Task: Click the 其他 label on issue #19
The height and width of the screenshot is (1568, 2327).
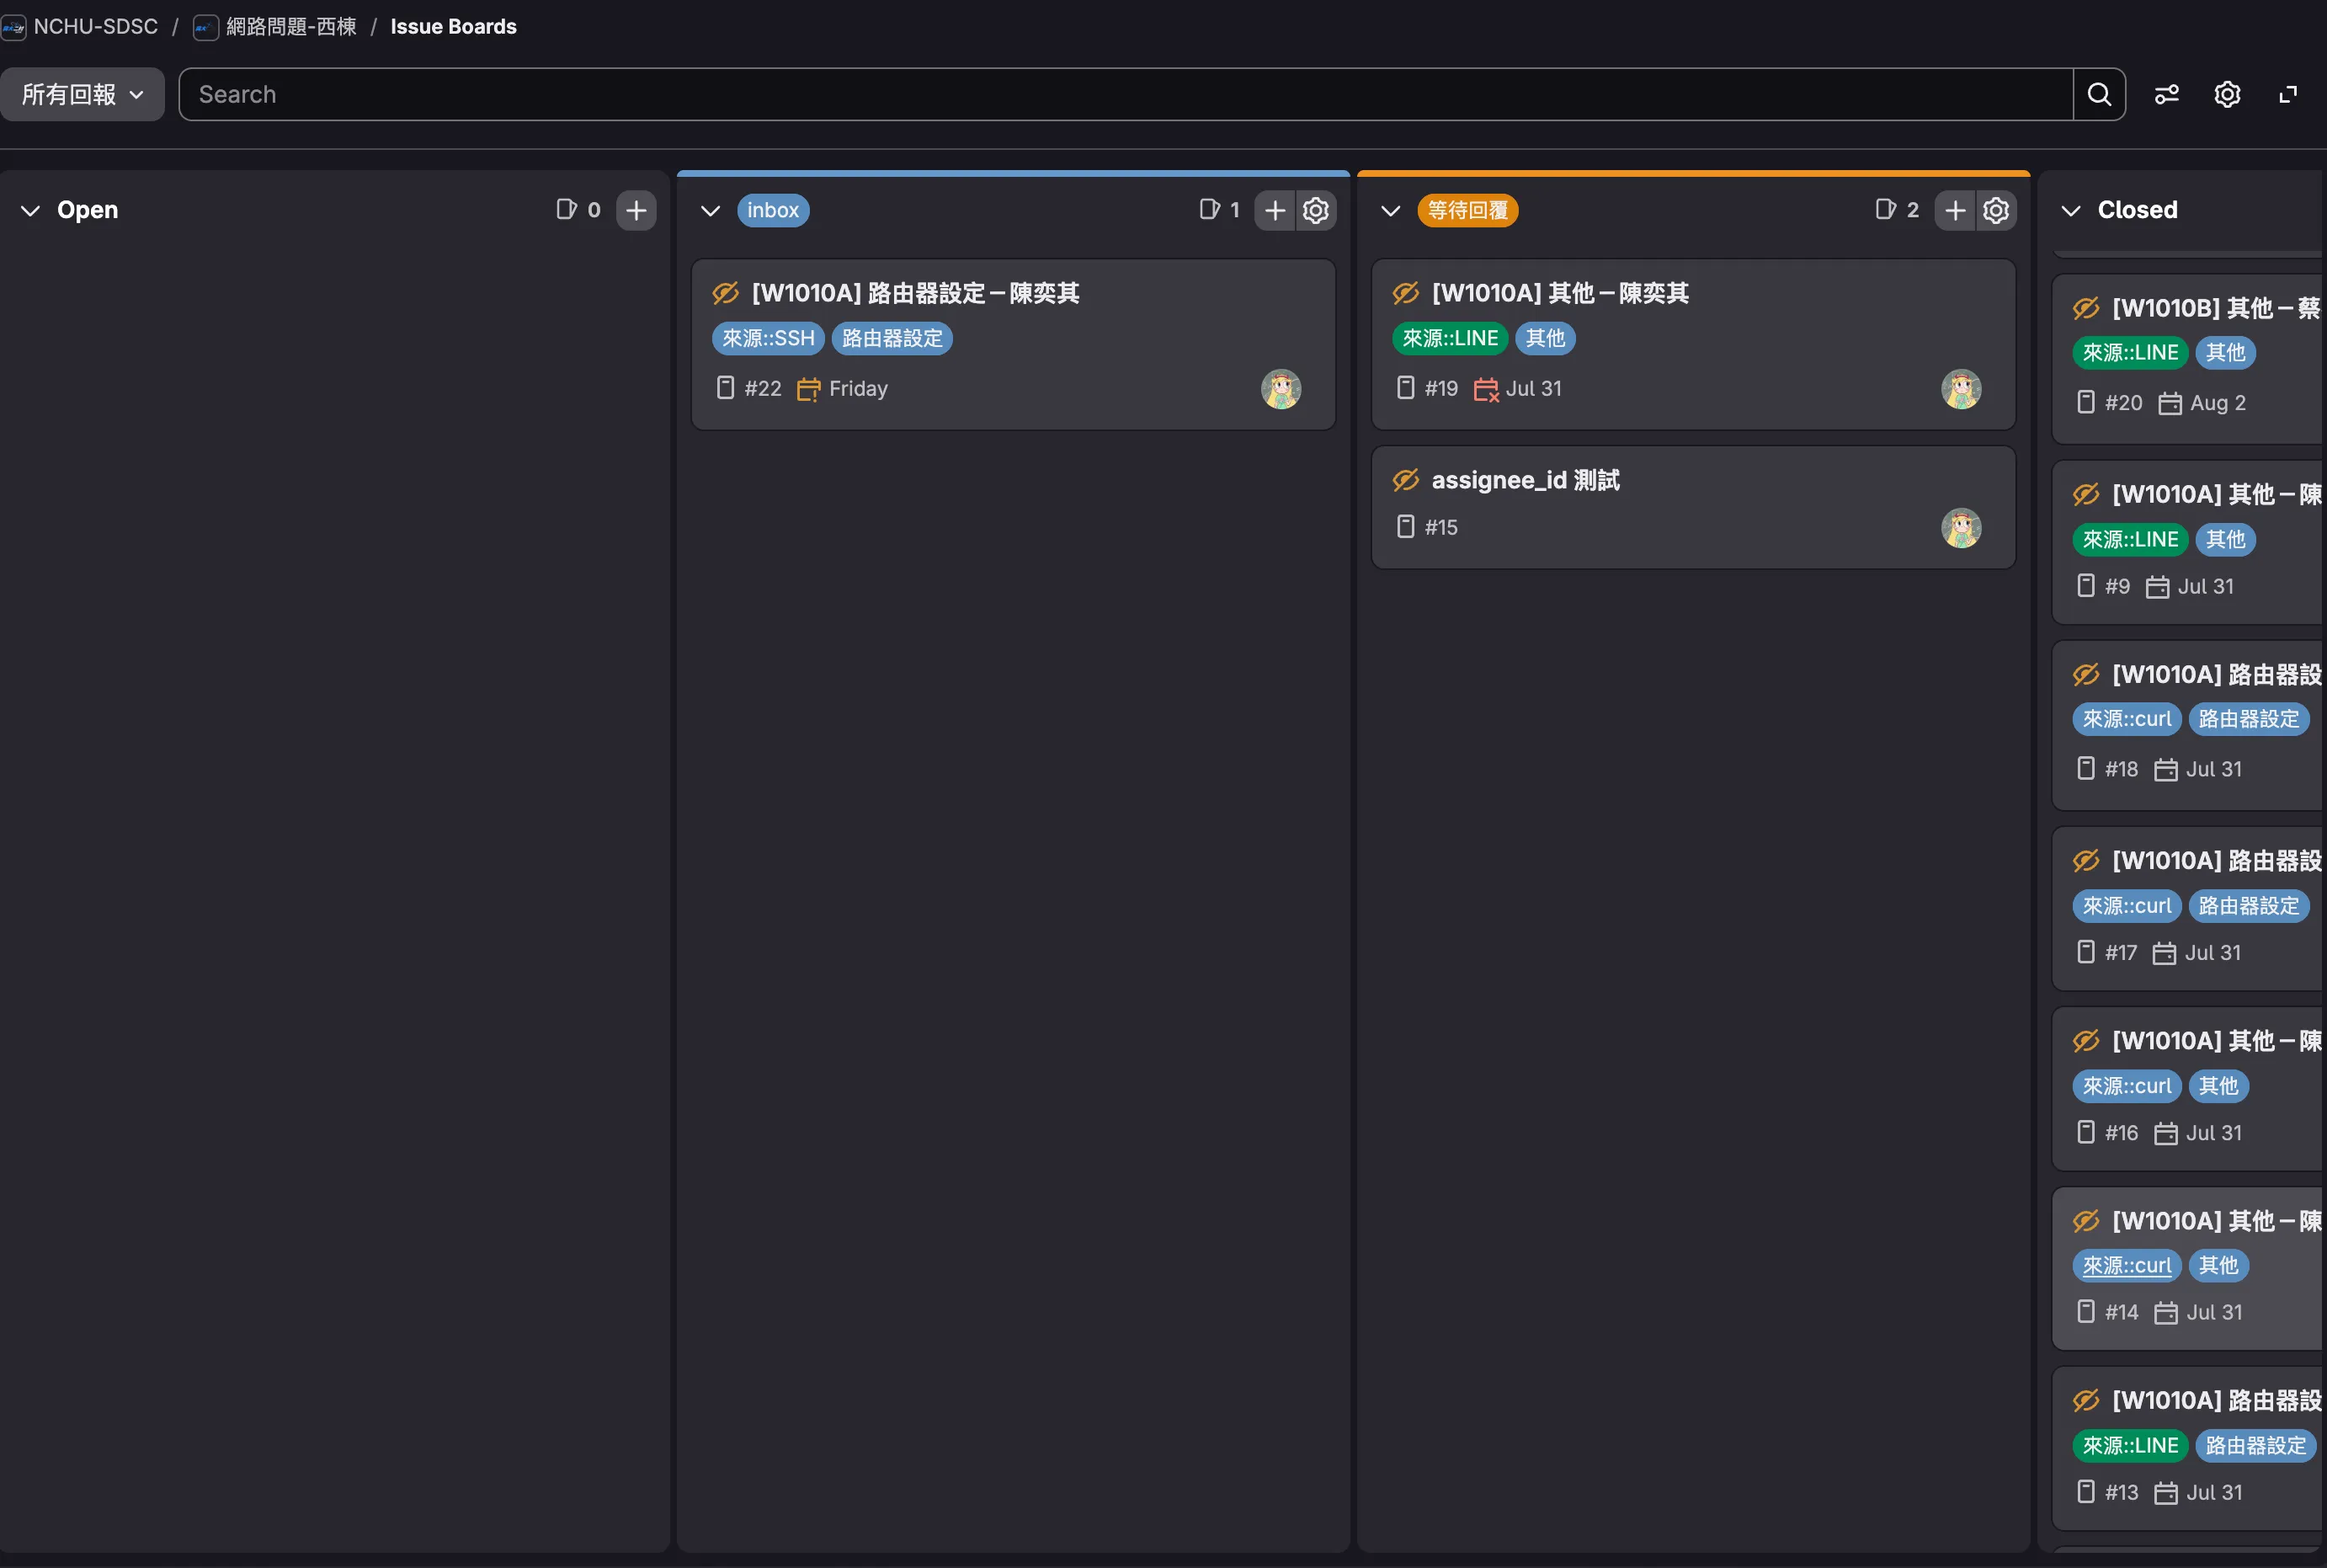Action: tap(1544, 338)
